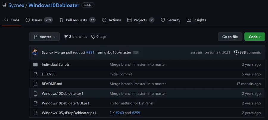The image size is (268, 120).
Task: Open the Security tab
Action: [x=171, y=20]
